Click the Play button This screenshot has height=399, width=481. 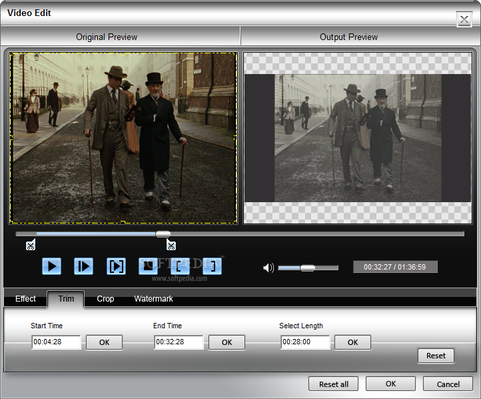click(x=51, y=266)
